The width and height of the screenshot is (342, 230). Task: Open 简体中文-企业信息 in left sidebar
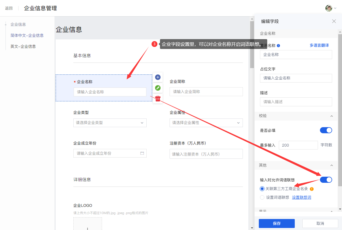pyautogui.click(x=27, y=35)
